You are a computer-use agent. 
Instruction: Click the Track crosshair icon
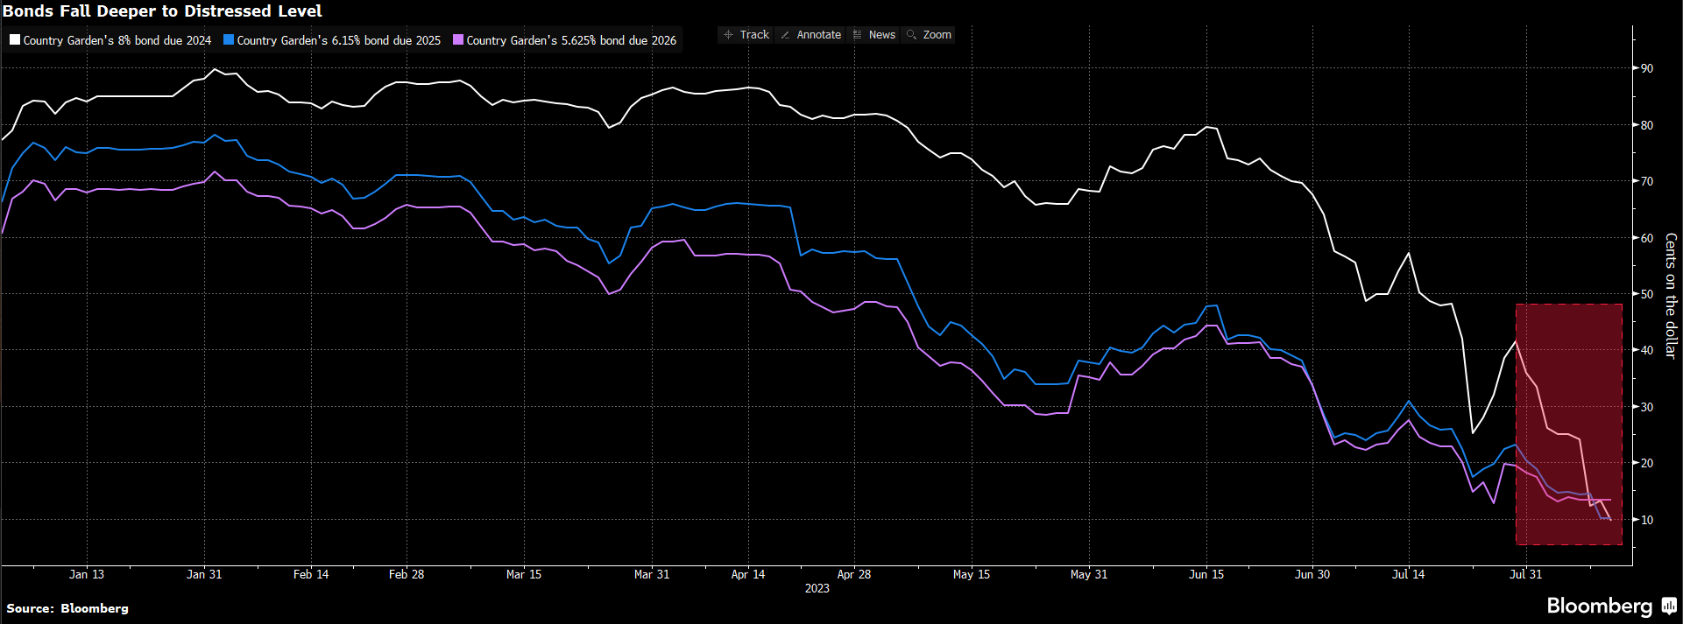click(728, 35)
